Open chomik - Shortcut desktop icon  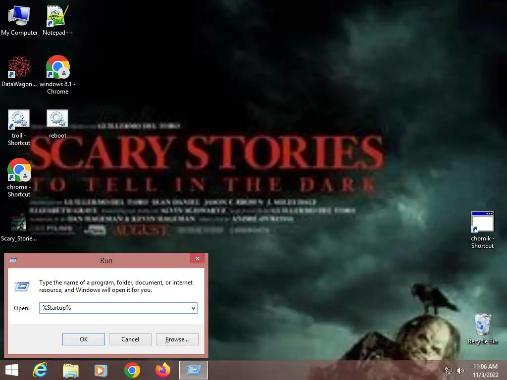click(x=482, y=230)
